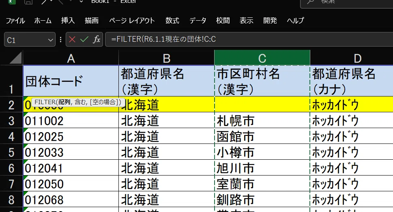Select row 6 header
Image resolution: width=393 pixels, height=212 pixels.
[11, 167]
